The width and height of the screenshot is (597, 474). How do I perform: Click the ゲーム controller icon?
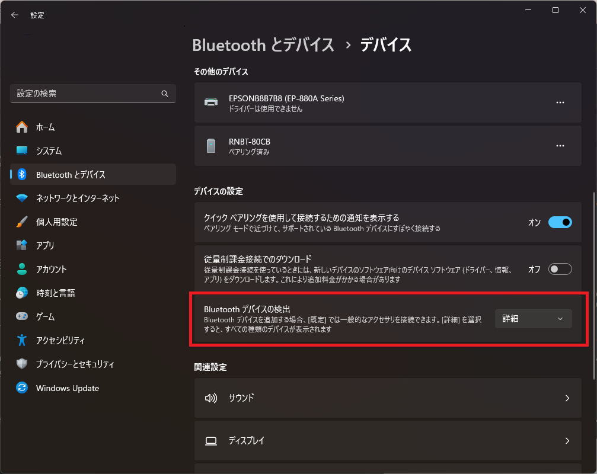click(22, 316)
